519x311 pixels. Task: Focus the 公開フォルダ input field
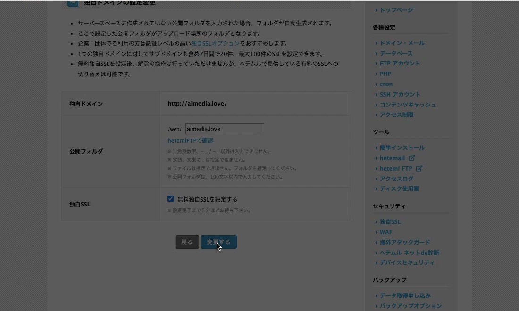[x=225, y=129]
